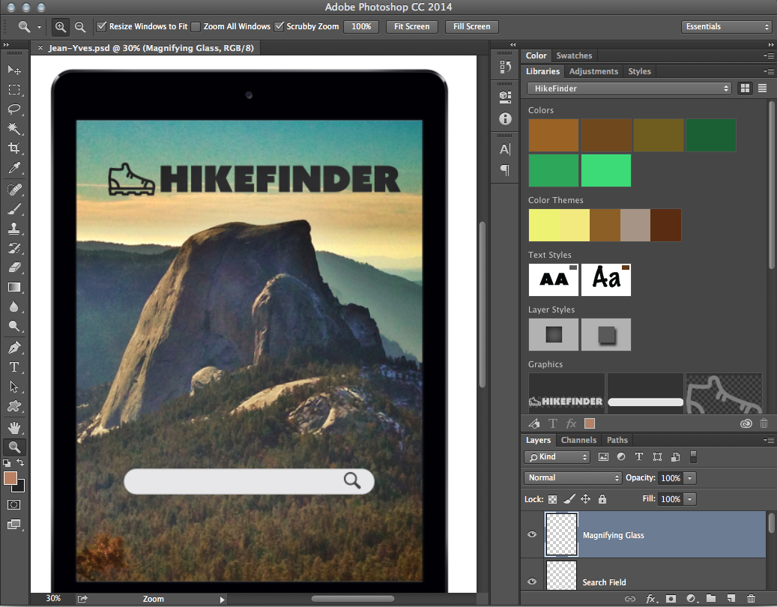Hide the Magnifying Glass layer

[x=532, y=534]
